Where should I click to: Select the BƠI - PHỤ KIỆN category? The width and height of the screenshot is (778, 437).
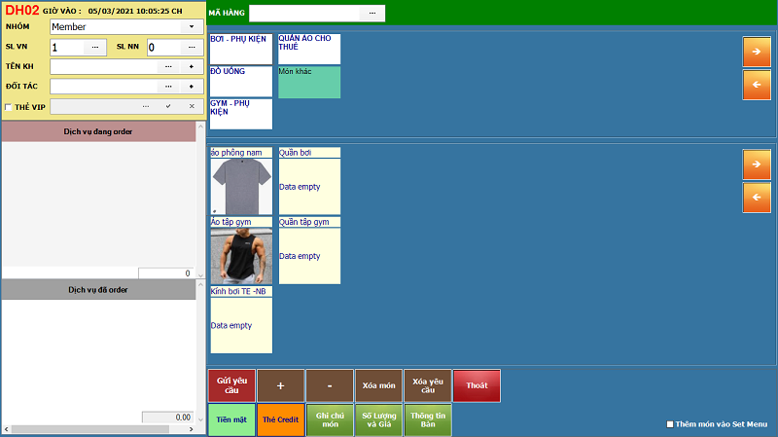(240, 49)
